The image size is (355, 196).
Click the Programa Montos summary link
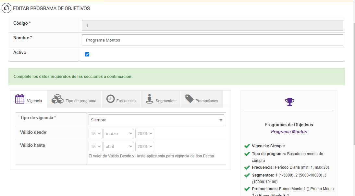(x=289, y=132)
